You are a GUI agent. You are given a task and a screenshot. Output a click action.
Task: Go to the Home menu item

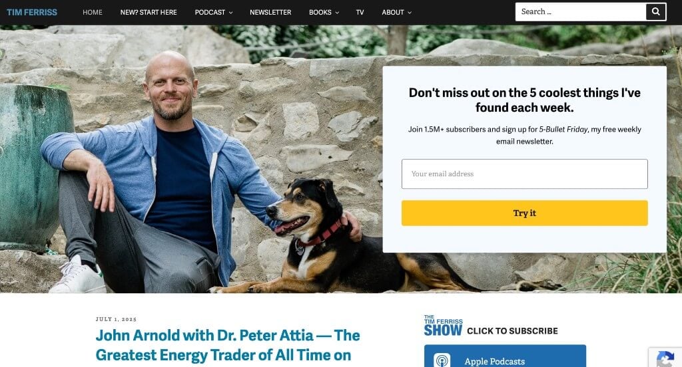pyautogui.click(x=93, y=12)
